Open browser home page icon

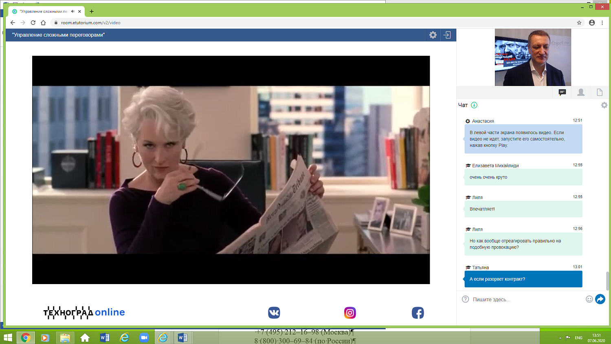(x=43, y=23)
